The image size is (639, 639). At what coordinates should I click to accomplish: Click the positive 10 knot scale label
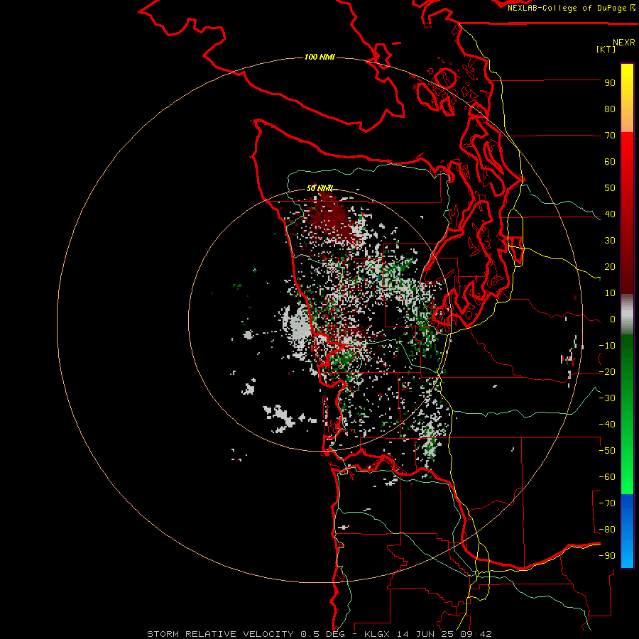[610, 293]
